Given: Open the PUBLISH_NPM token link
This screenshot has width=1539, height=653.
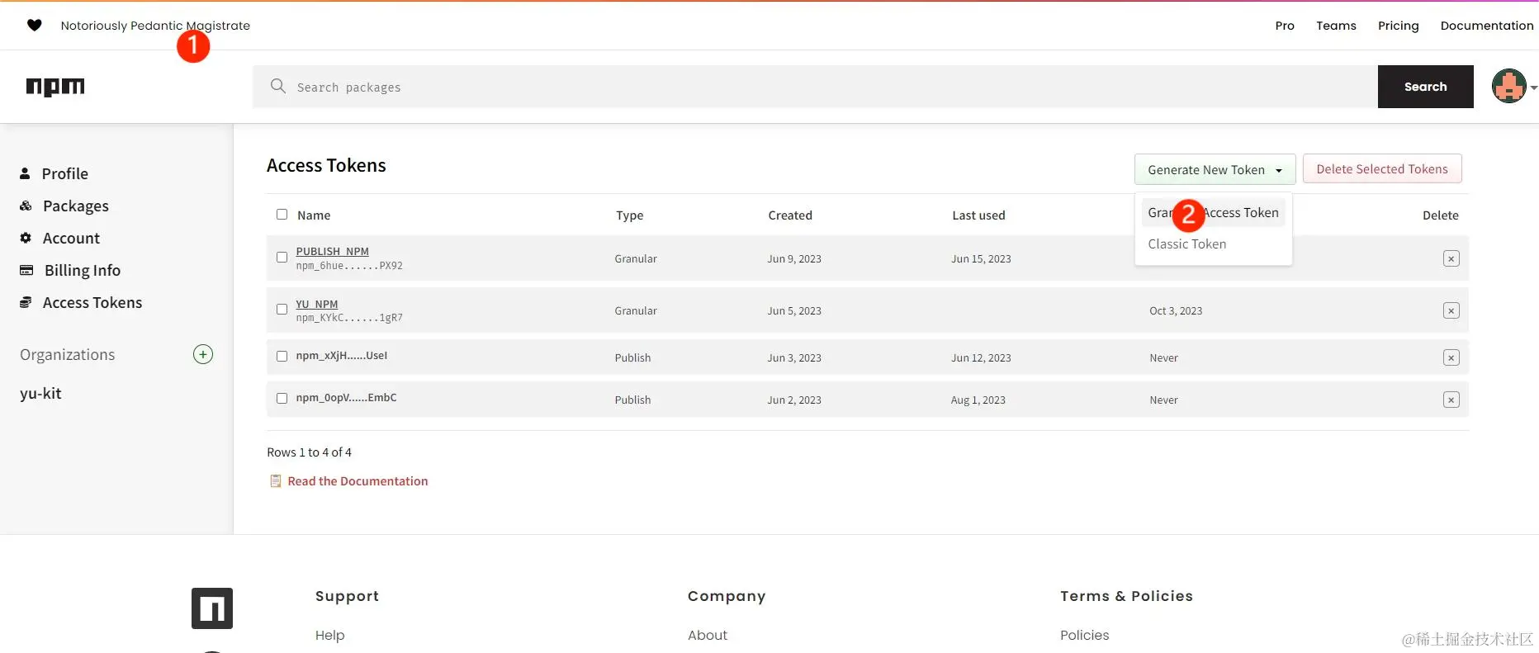Looking at the screenshot, I should coord(332,251).
